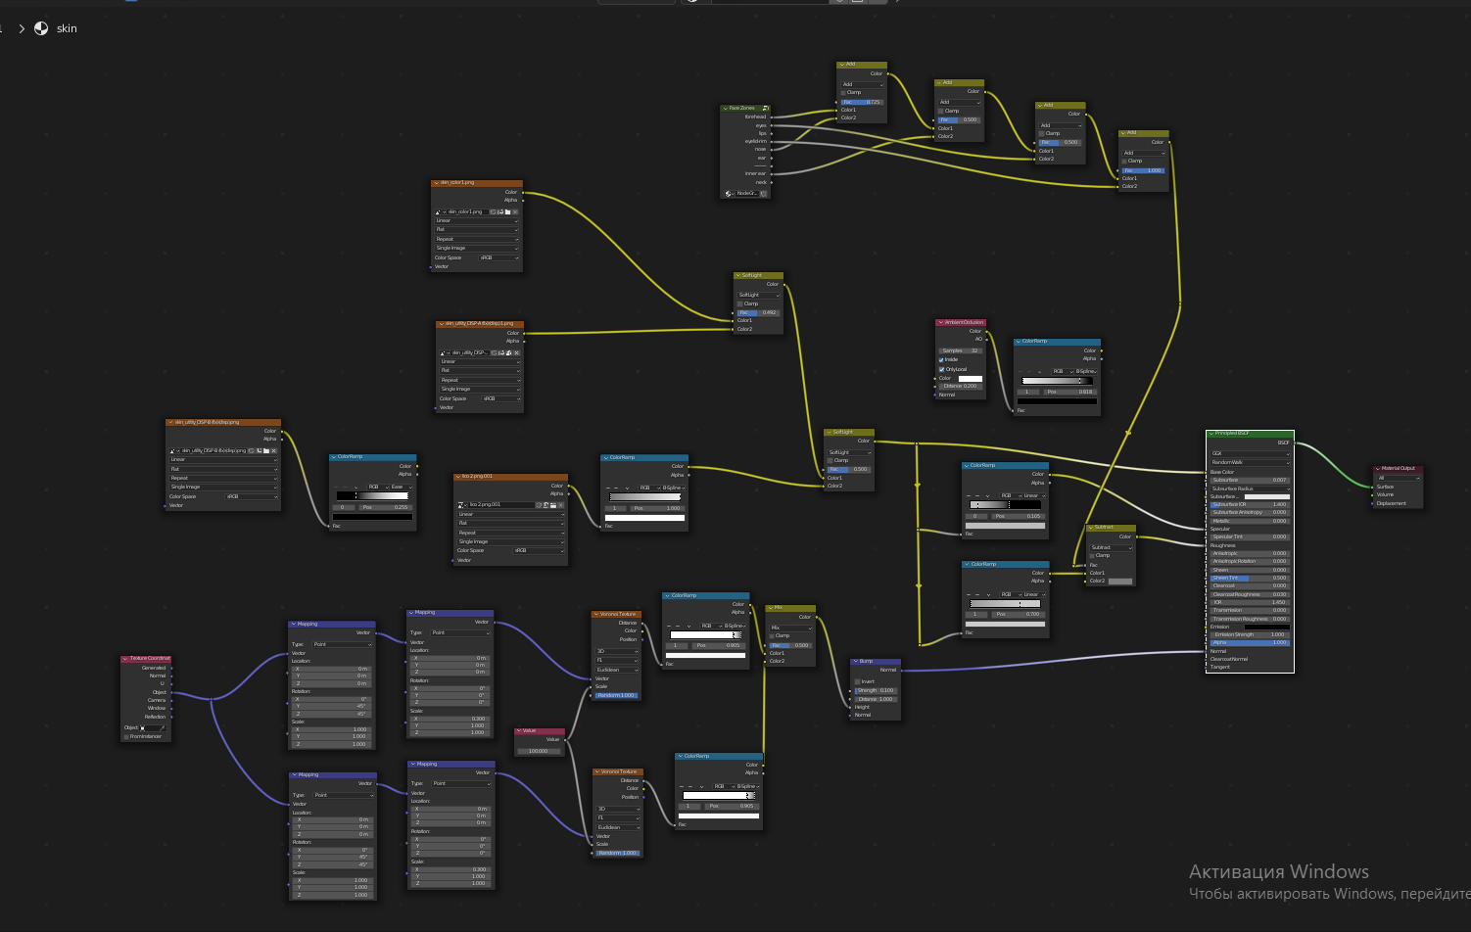Toggle fake user shield in lico 2.png.001 node
The height and width of the screenshot is (932, 1471).
pyautogui.click(x=539, y=505)
